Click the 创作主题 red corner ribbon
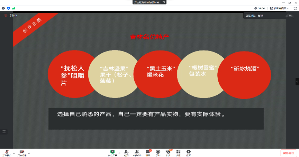 [32, 26]
